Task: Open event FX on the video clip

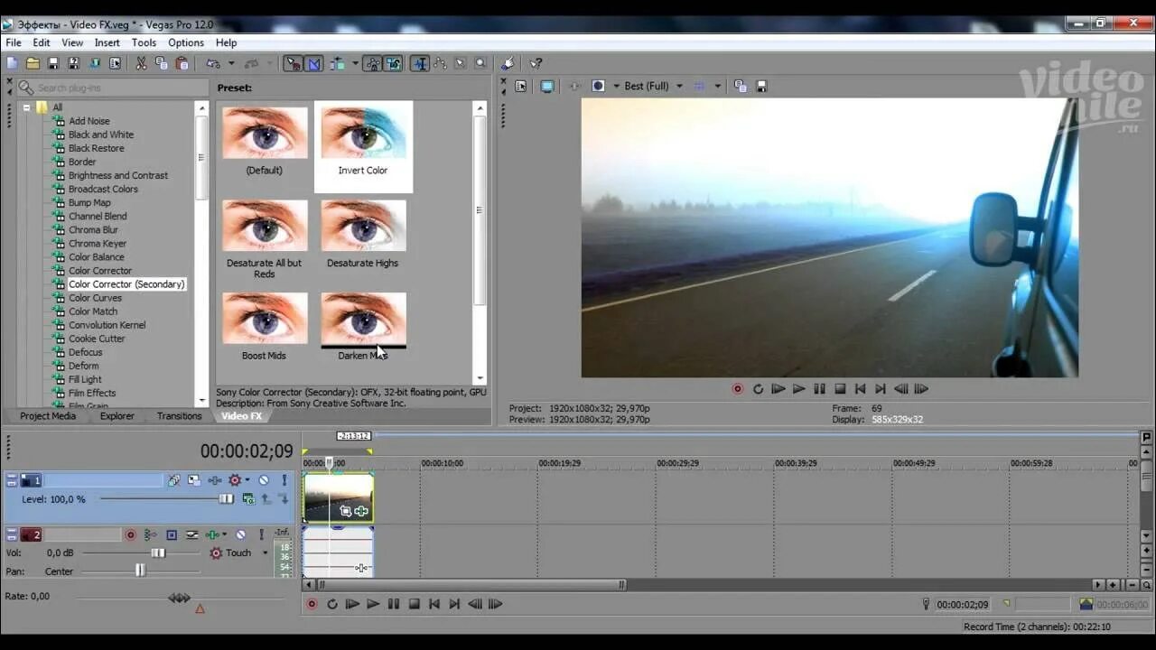Action: pyautogui.click(x=361, y=511)
